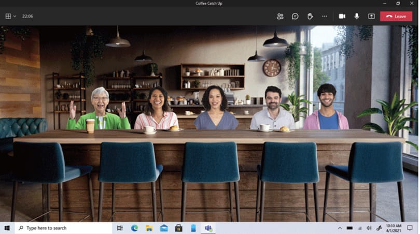Leave the Coffee Catch Up meeting
This screenshot has width=420, height=234.
tap(396, 17)
